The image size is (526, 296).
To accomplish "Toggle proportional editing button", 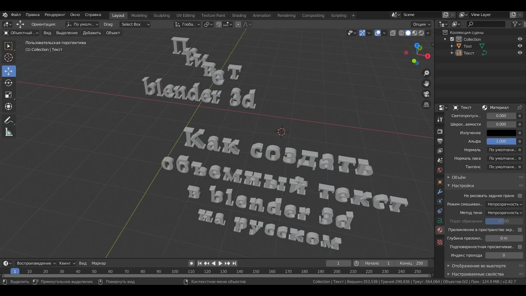I will coord(238,24).
